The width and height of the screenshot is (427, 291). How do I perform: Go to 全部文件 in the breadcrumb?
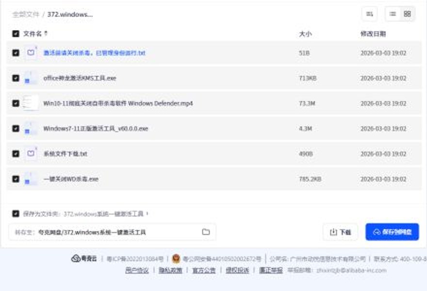click(x=26, y=15)
